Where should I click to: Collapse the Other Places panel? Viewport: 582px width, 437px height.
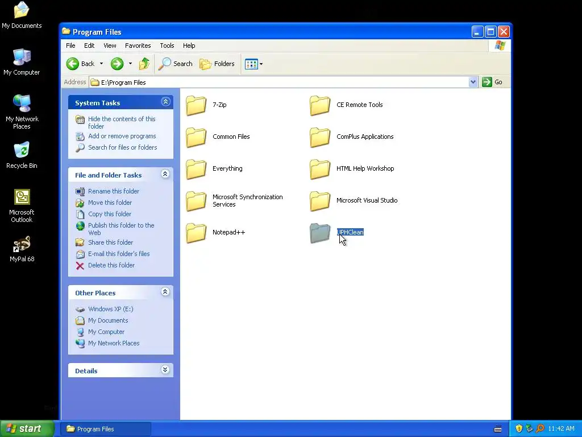[165, 292]
